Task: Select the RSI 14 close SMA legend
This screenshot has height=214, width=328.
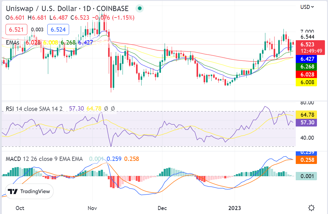Action: [x=34, y=109]
